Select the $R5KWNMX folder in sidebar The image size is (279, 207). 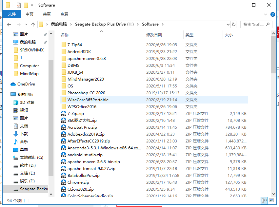[x=32, y=50]
